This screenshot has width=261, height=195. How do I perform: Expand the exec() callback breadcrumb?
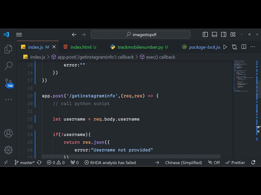160,57
